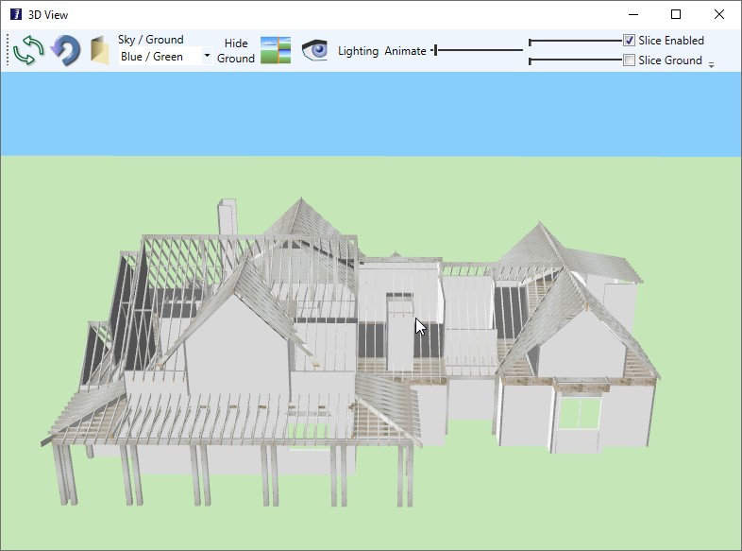Click the 3D View window title icon
The height and width of the screenshot is (551, 742).
click(16, 14)
